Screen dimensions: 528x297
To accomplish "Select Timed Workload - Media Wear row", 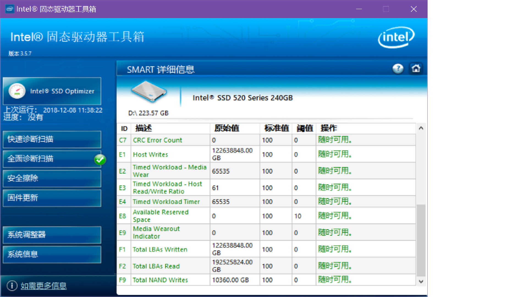I will coord(266,171).
